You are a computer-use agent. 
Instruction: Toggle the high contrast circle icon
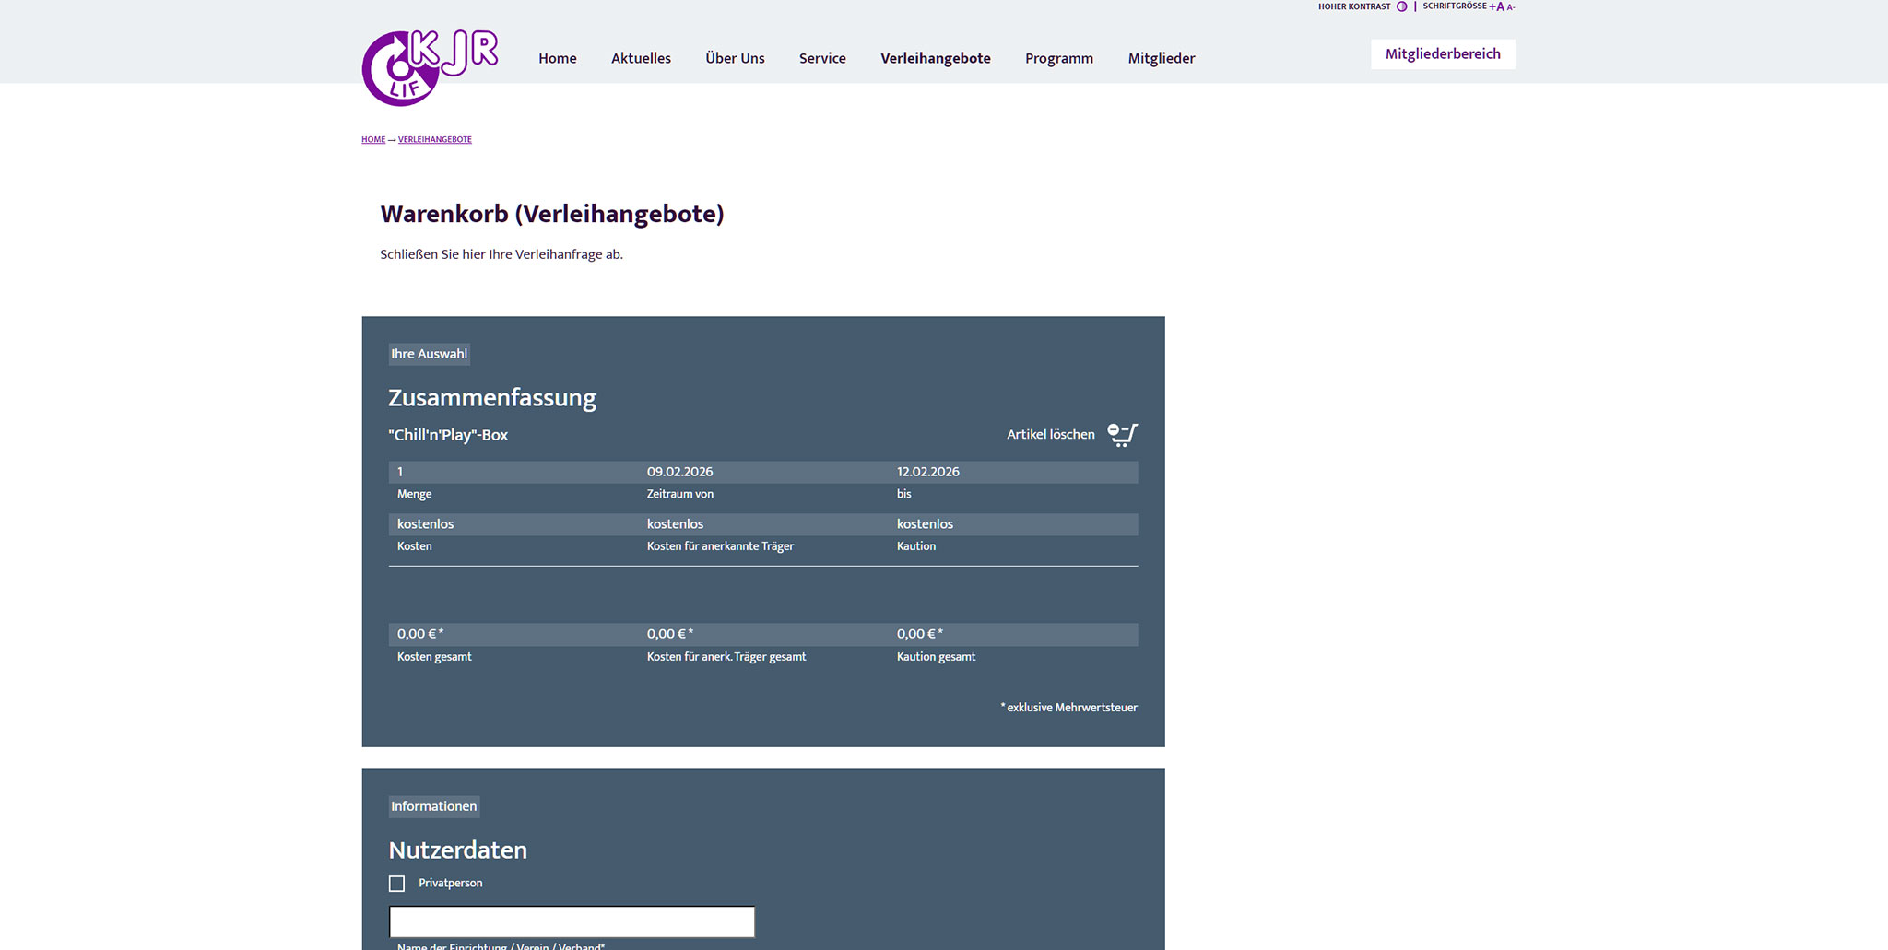(x=1401, y=6)
